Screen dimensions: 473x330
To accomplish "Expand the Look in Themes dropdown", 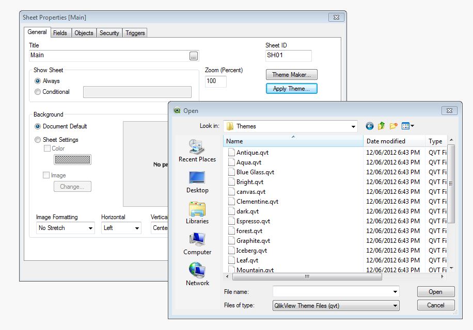I will point(353,126).
